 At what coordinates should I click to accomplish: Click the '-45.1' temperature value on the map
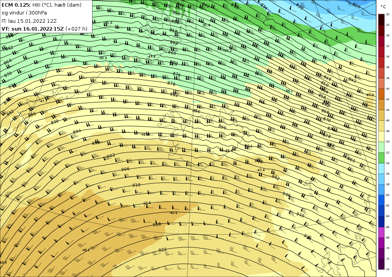pyautogui.click(x=86, y=250)
